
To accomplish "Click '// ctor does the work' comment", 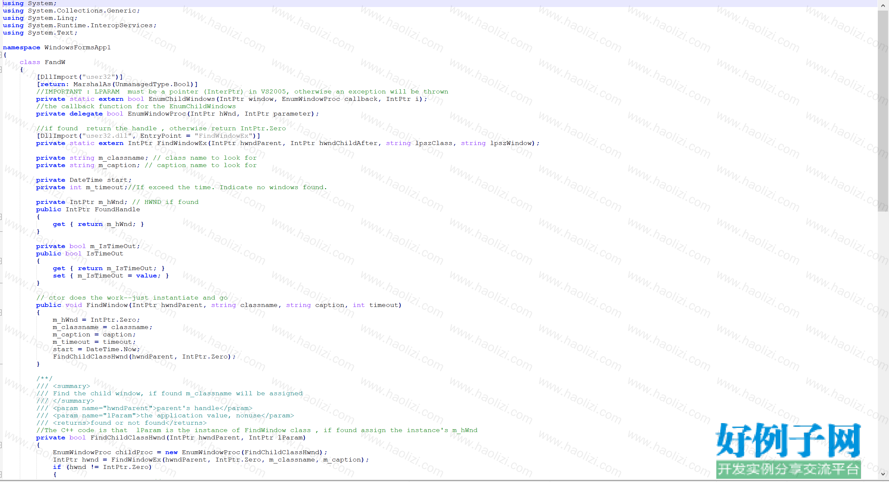I will click(x=132, y=298).
